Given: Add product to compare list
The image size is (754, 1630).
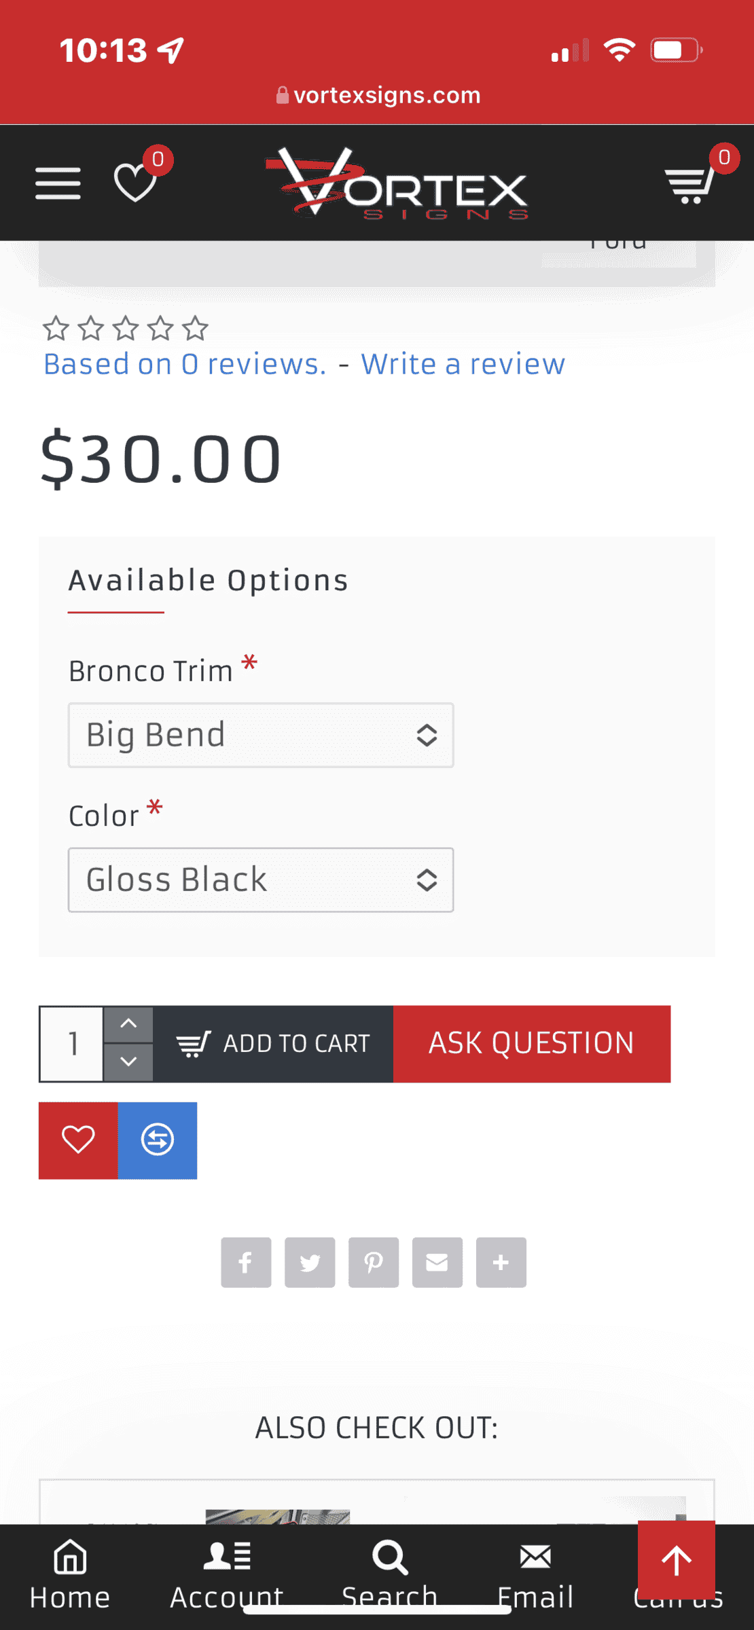Looking at the screenshot, I should [158, 1140].
